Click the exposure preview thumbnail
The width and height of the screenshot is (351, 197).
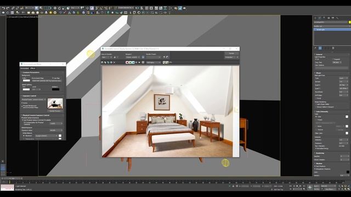[x=55, y=103]
